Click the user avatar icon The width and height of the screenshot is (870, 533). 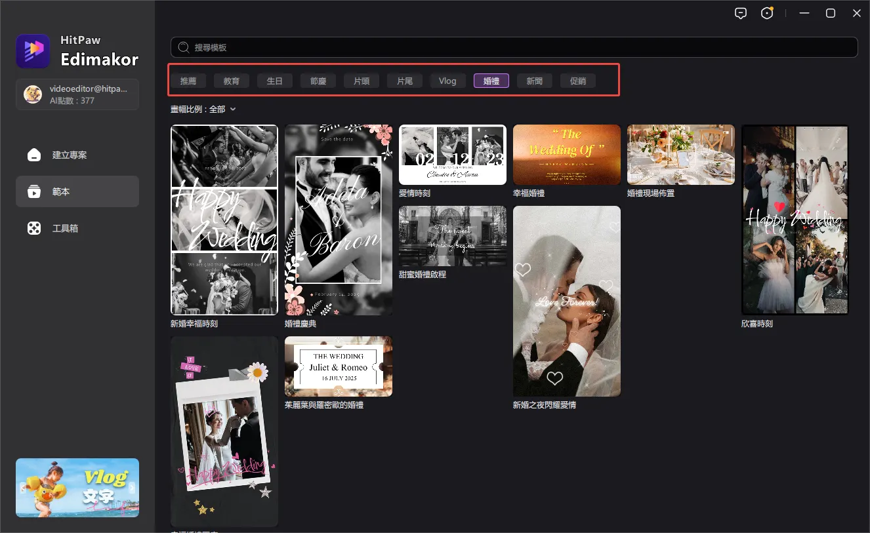[33, 94]
